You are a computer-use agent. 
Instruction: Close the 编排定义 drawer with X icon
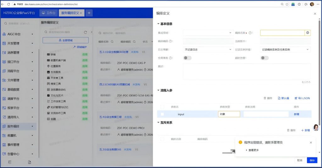click(x=315, y=14)
